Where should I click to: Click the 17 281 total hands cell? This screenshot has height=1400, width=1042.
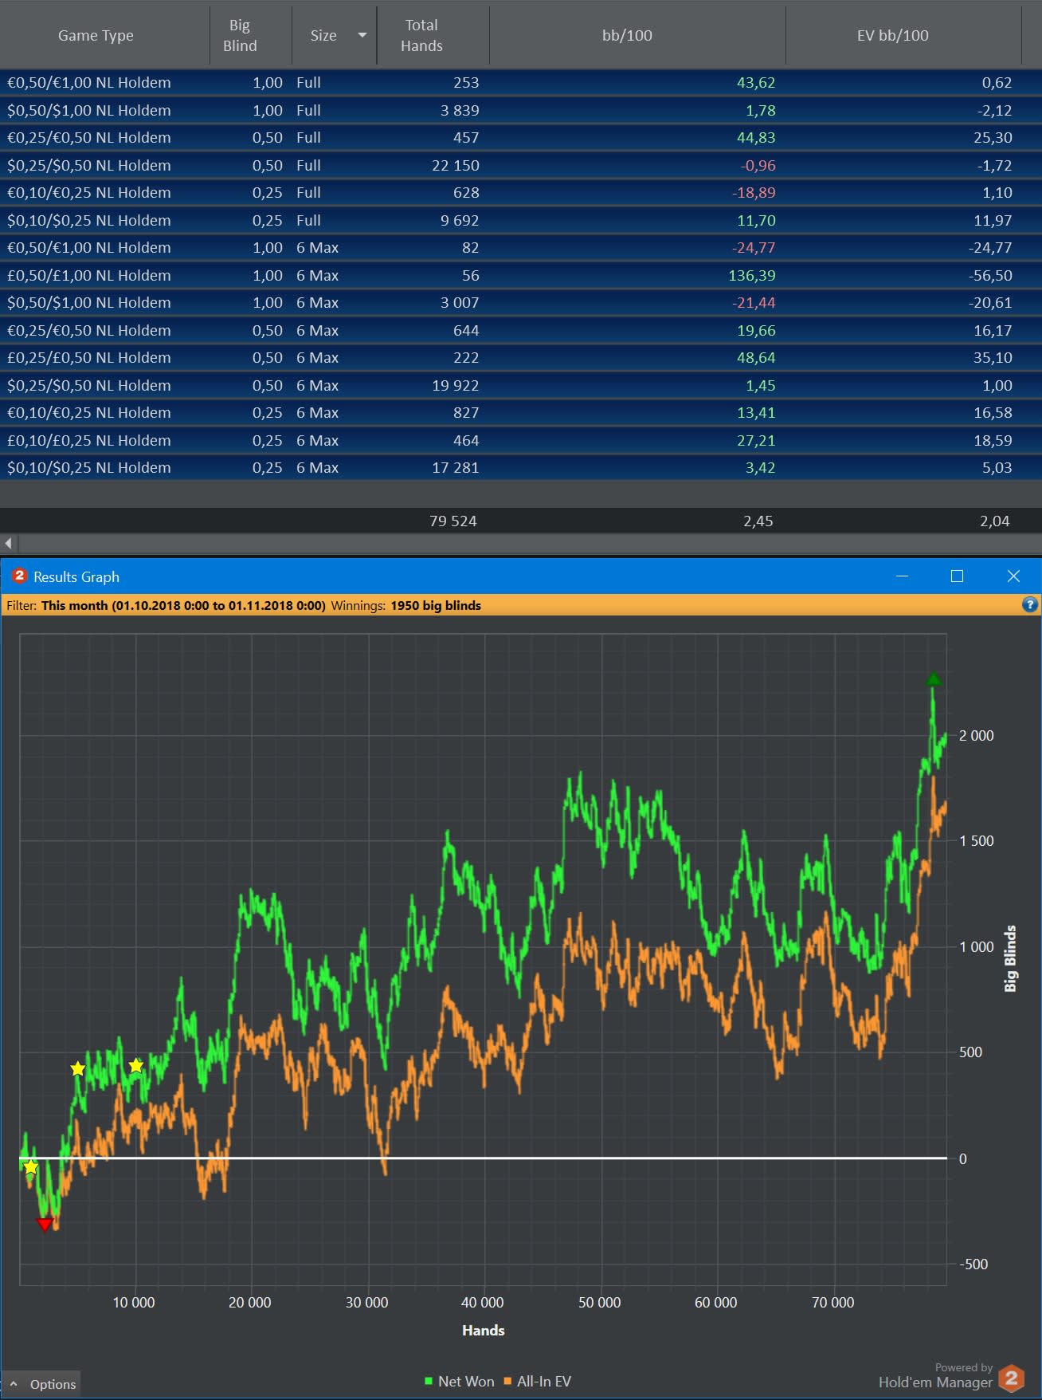tap(455, 467)
